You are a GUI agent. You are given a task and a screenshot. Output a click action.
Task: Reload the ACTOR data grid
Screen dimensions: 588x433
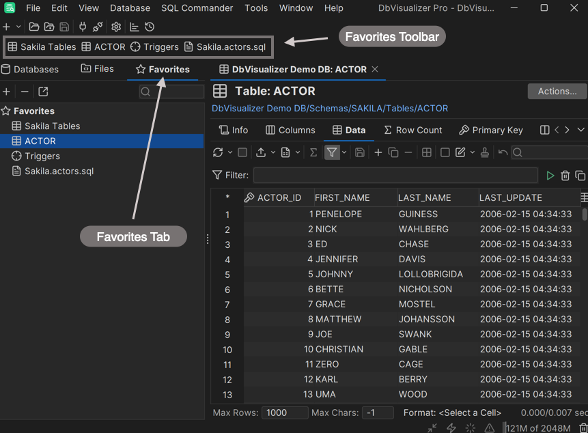click(218, 152)
